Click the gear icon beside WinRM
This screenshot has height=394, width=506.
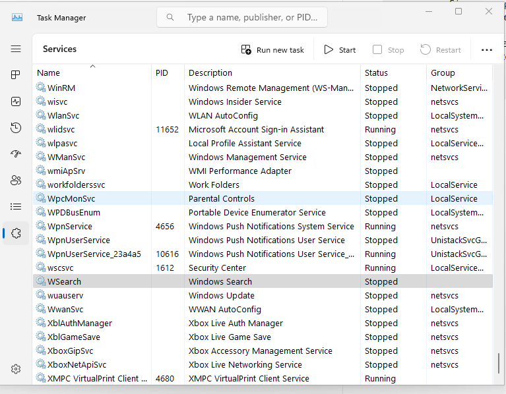coord(41,88)
